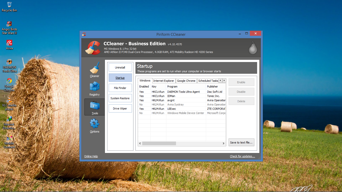
Task: Open Google Chrome desktop shortcut
Action: point(9,84)
